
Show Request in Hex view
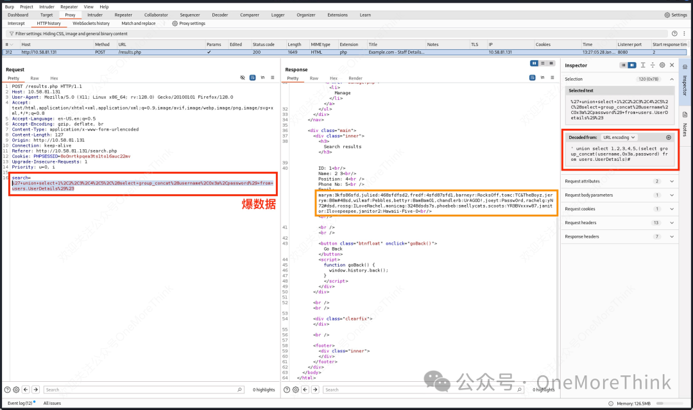(x=54, y=78)
